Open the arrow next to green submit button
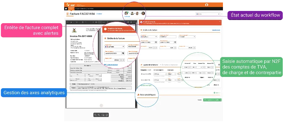The image size is (283, 122). 220,100
